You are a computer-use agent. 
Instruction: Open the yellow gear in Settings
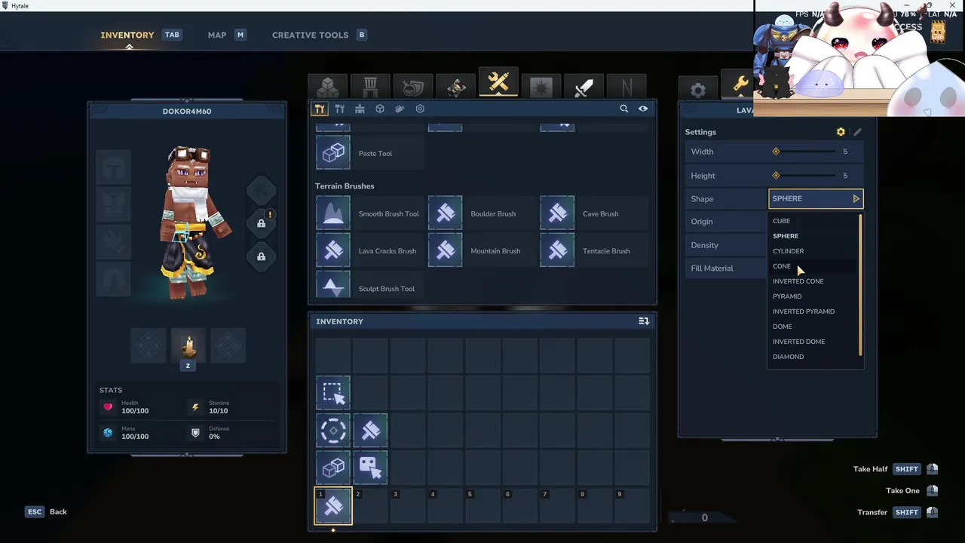(x=841, y=132)
